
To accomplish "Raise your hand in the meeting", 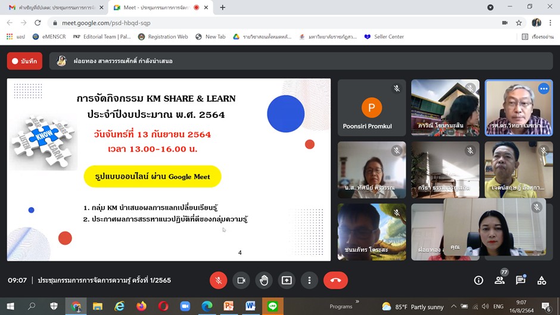I will (x=264, y=280).
